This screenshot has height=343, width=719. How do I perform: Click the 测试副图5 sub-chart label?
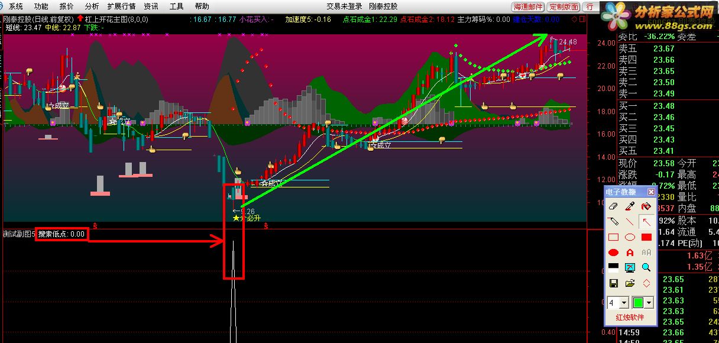19,234
